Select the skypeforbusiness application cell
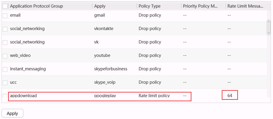273x119 pixels. point(111,69)
